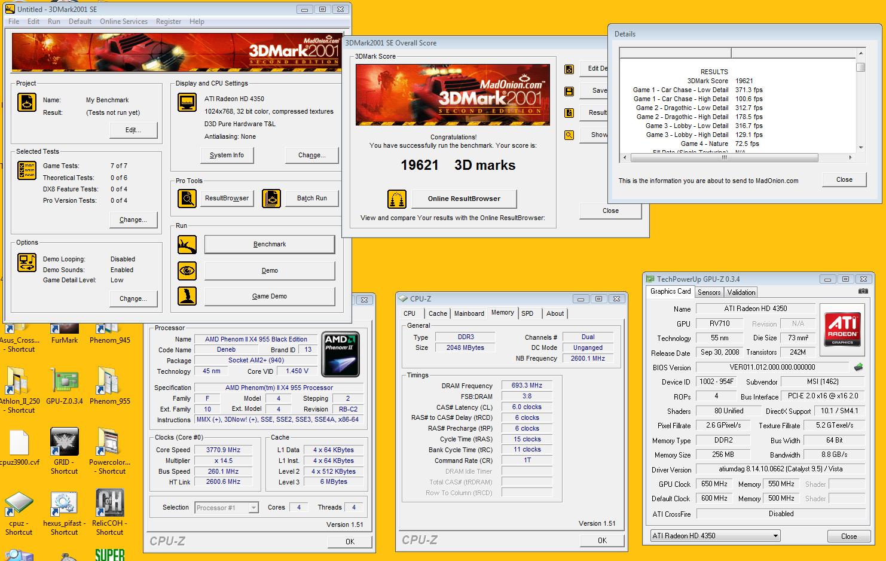Click the horizontal scrollbar in Details results
The height and width of the screenshot is (561, 886).
click(x=738, y=157)
